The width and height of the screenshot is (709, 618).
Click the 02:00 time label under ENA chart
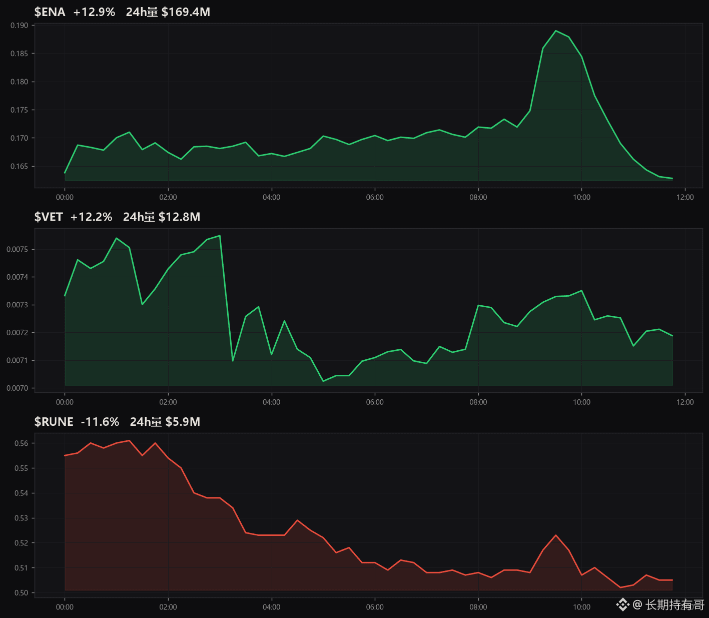[168, 197]
